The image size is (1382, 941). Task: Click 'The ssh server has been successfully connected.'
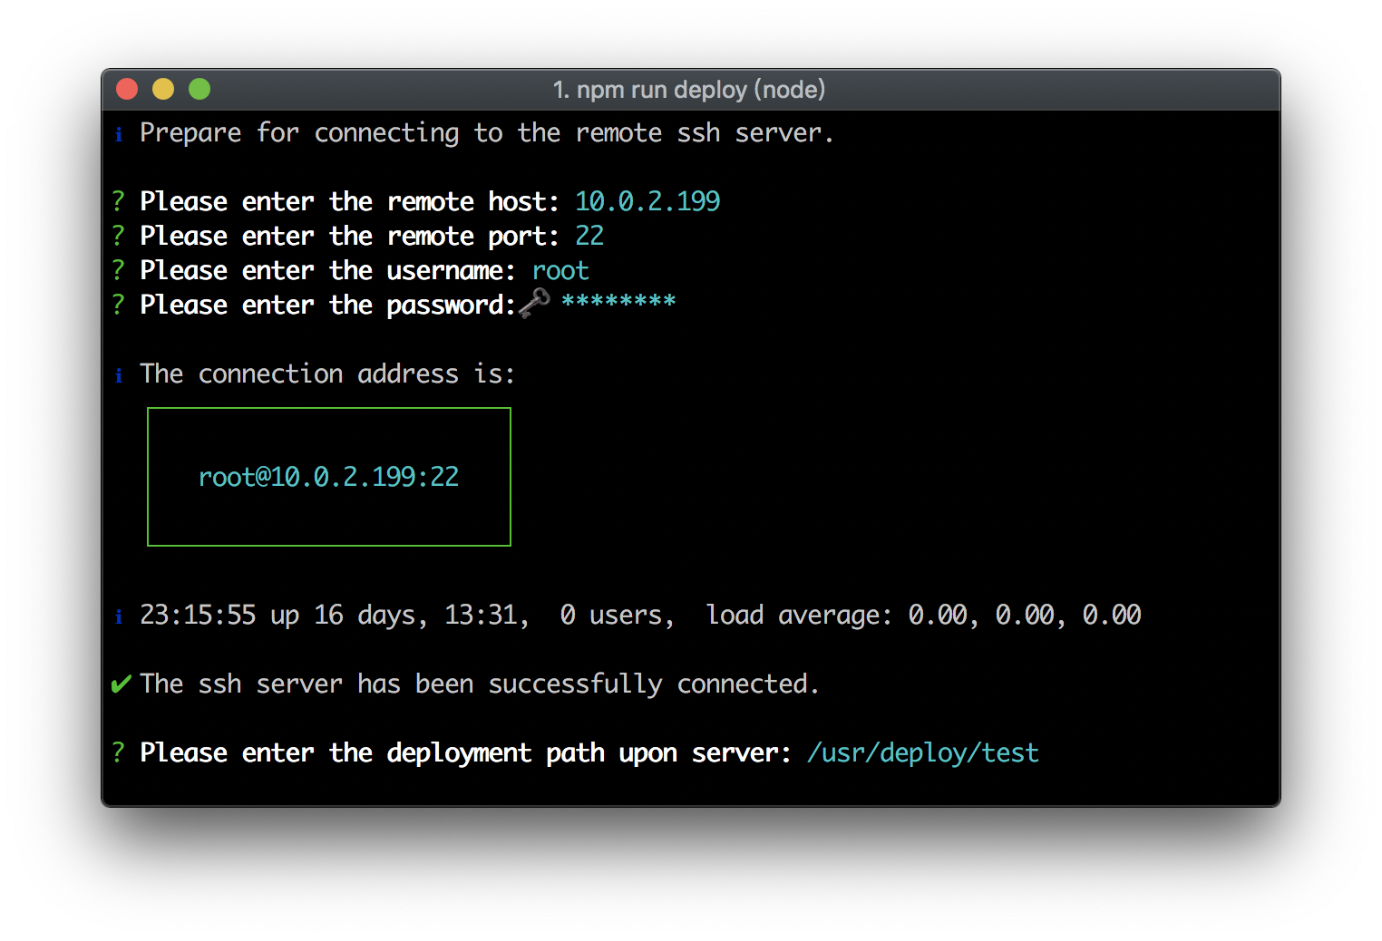480,684
